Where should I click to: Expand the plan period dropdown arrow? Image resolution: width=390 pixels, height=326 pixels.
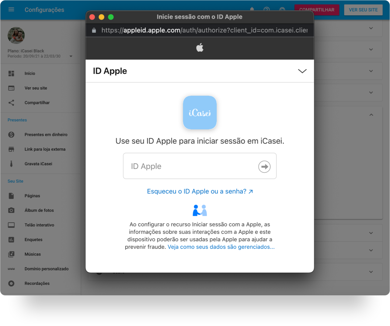pos(71,56)
